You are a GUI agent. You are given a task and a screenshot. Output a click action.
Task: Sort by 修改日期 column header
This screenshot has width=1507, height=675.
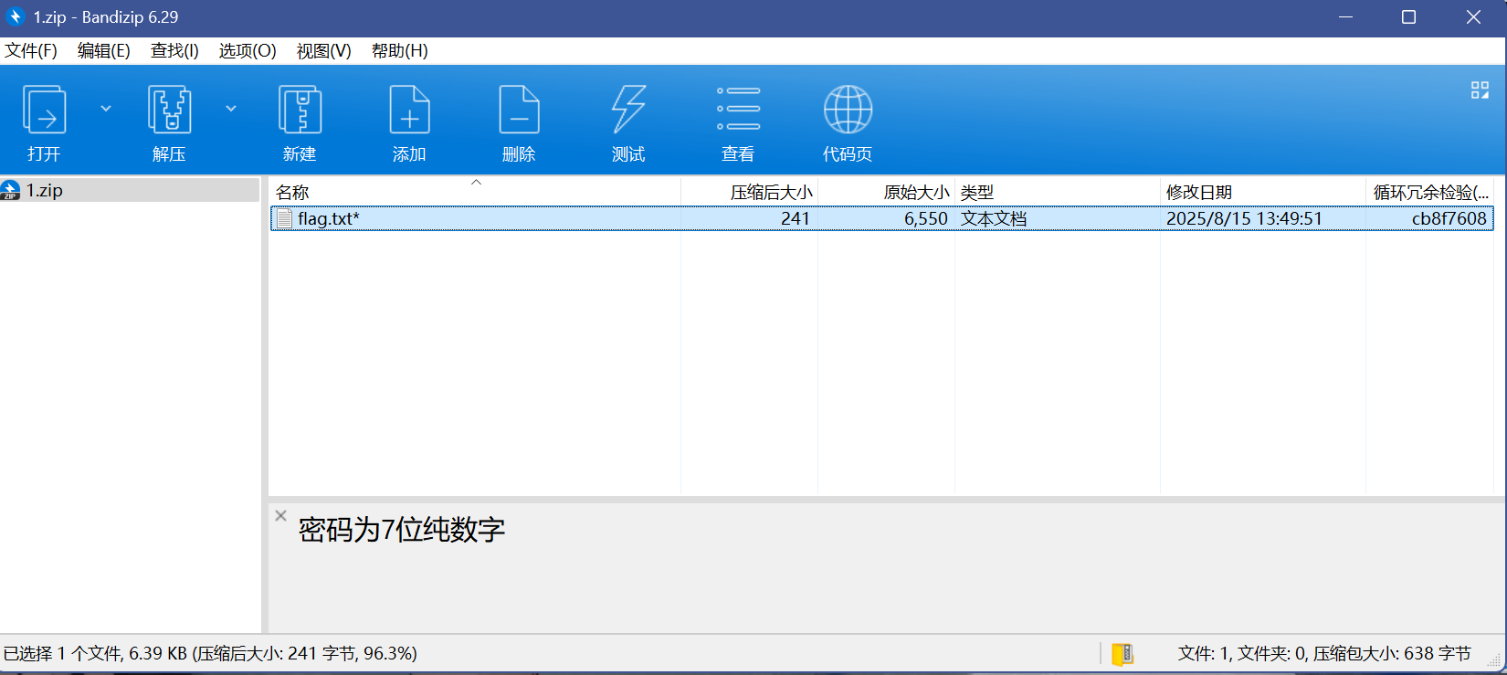click(1198, 193)
